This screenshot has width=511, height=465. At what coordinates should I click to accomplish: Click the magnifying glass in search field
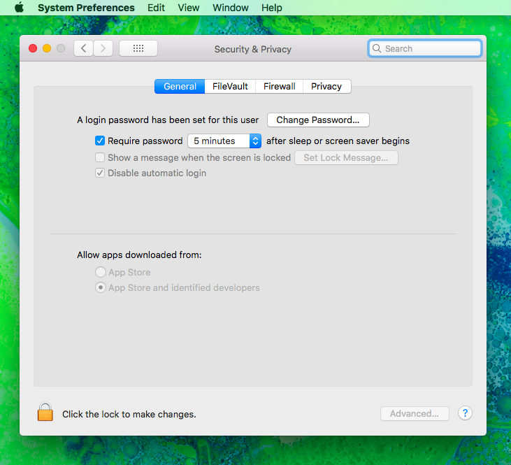pyautogui.click(x=377, y=48)
